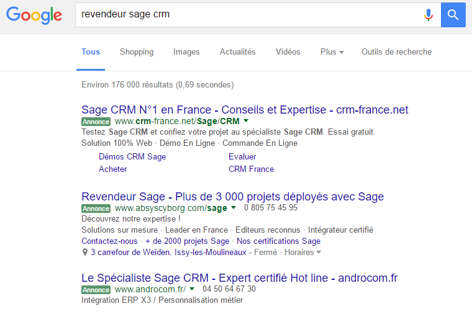This screenshot has height=314, width=472.
Task: Click the Google logo
Action: [x=34, y=16]
